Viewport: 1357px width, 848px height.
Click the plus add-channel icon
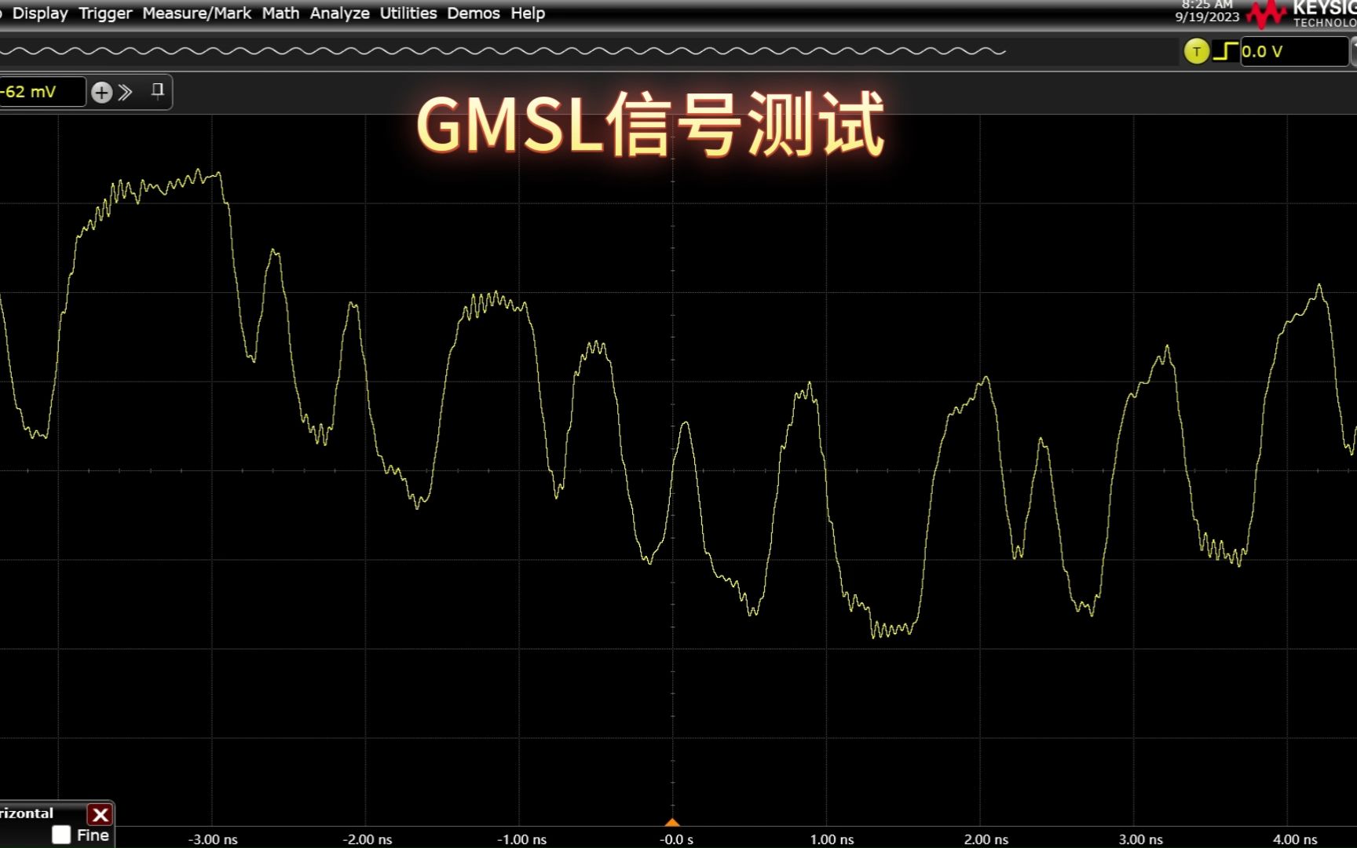coord(101,93)
